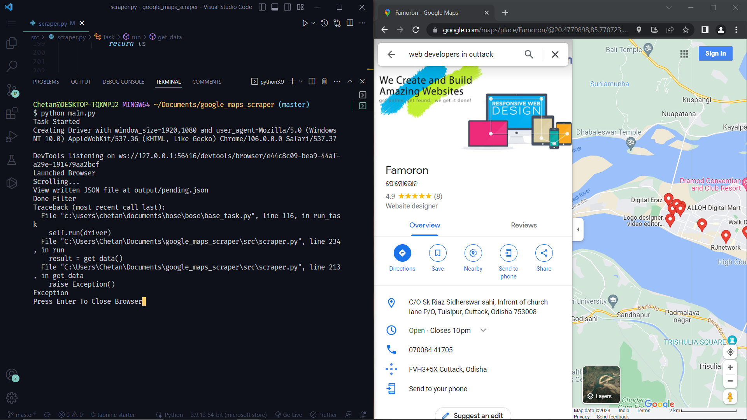Select the Run and Debug icon
This screenshot has width=747, height=420.
coord(12,136)
